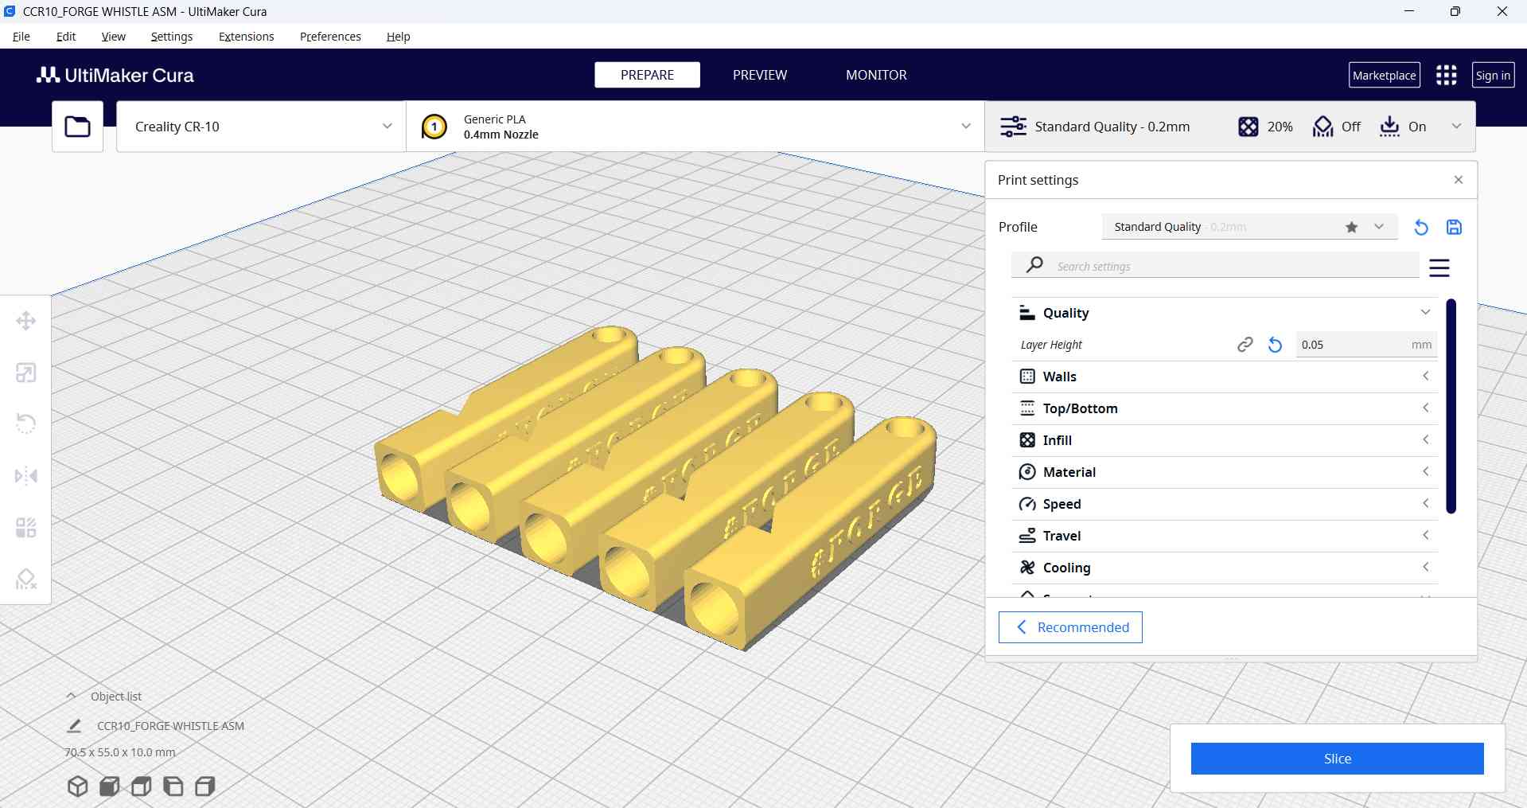The height and width of the screenshot is (808, 1527).
Task: Click the Slice button
Action: [x=1337, y=759]
